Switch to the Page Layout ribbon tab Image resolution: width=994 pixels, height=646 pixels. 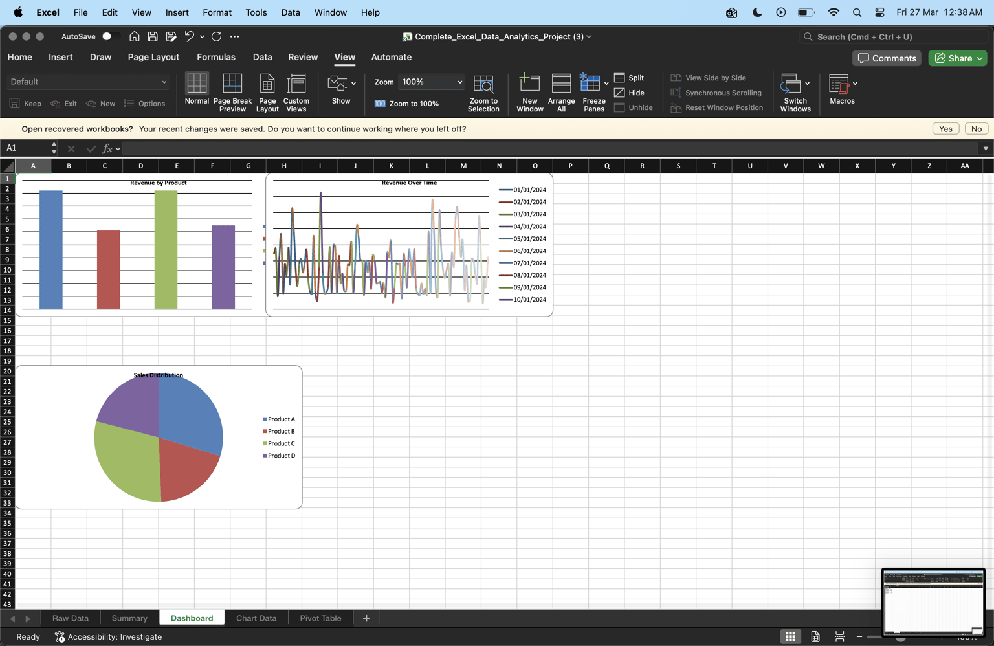pos(153,57)
